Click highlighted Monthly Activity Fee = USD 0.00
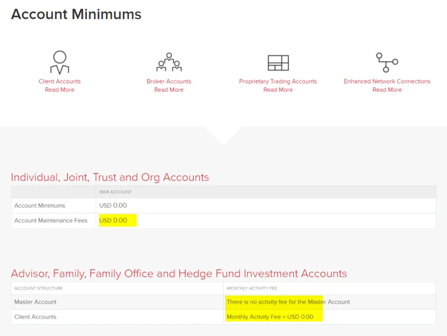Viewport: 447px width, 336px height. [x=270, y=317]
